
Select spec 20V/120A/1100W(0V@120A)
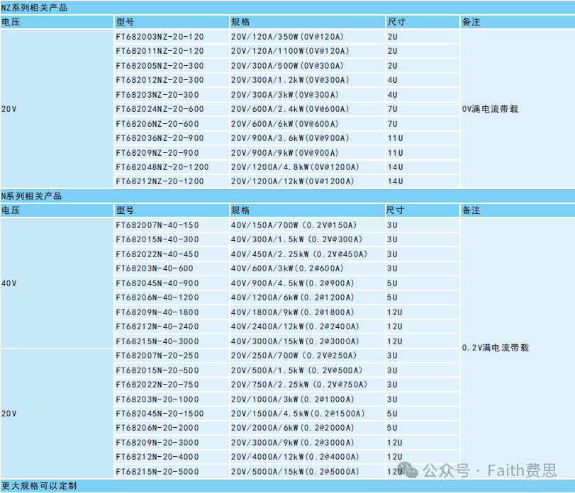[290, 51]
